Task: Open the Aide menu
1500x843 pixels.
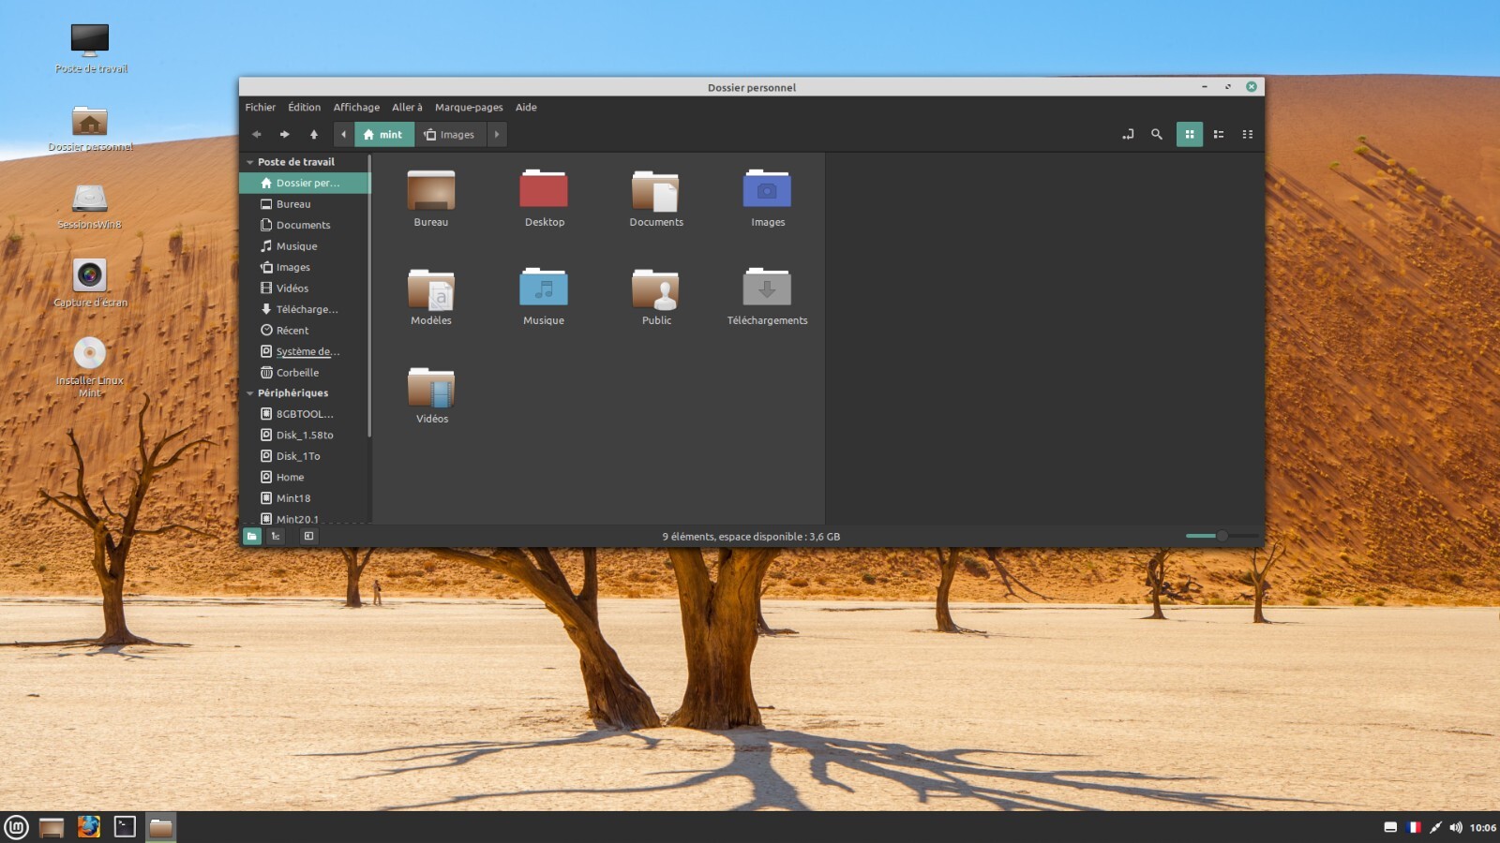Action: click(x=526, y=107)
